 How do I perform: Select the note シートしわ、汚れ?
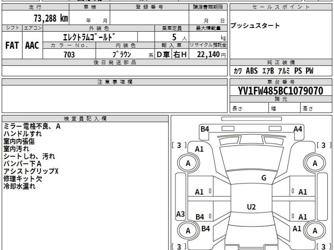29,156
